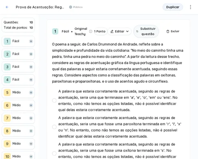
Task: Open question 6 Médio in the sidebar
Action: [18, 105]
